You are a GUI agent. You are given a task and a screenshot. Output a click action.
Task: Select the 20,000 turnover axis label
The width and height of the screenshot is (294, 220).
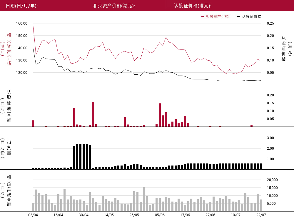click(x=272, y=180)
